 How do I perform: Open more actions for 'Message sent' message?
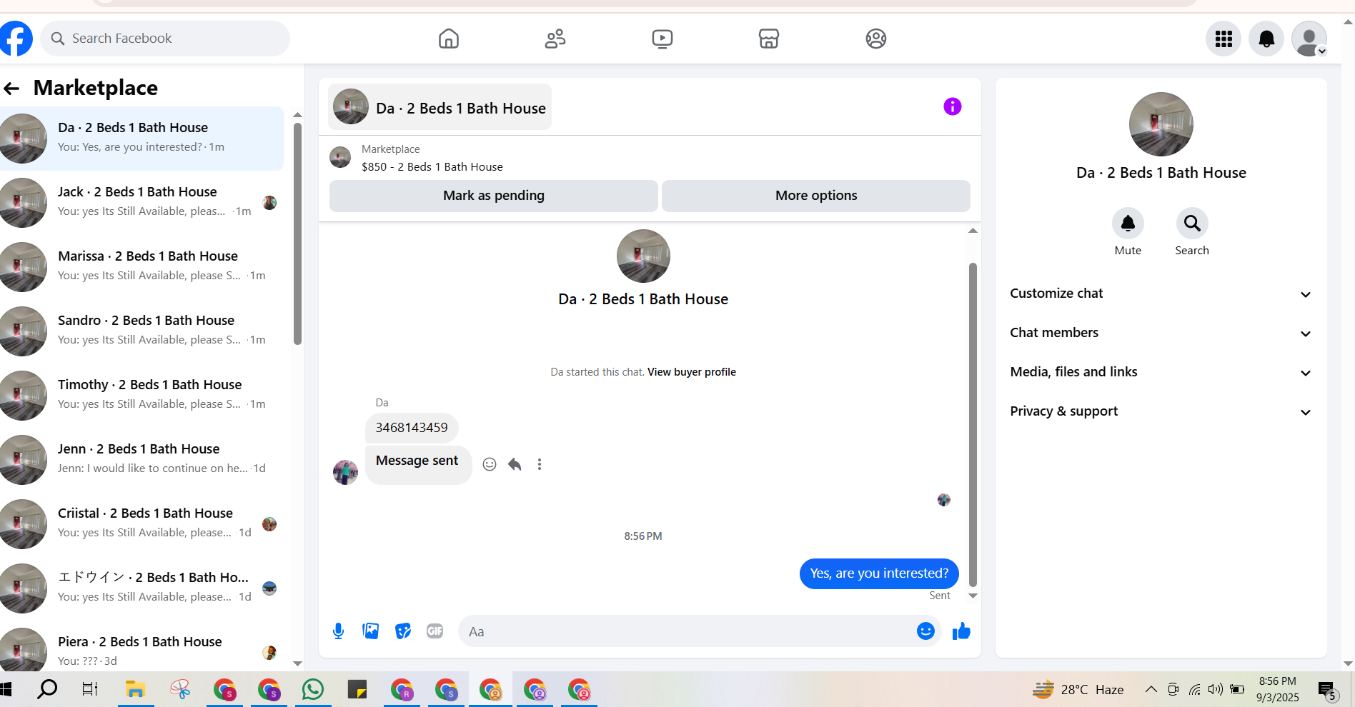pyautogui.click(x=540, y=464)
